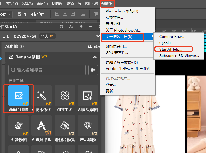Click align horizontal centers icon
The width and height of the screenshot is (206, 153).
click(x=65, y=14)
